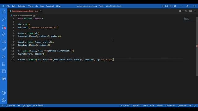Toggle secondary side bar layout icon
The image size is (198, 111).
click(x=170, y=6)
